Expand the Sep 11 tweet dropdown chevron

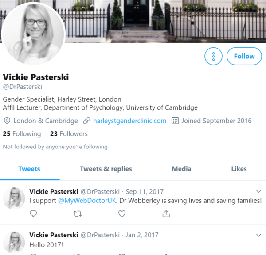coord(259,191)
